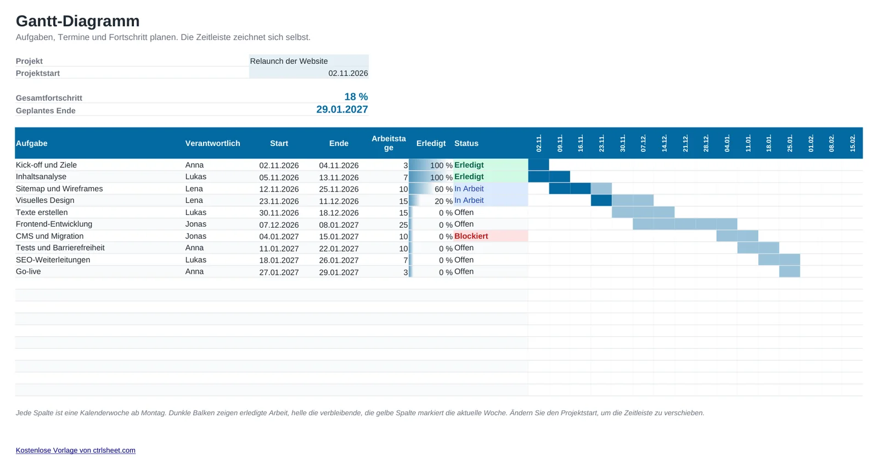Click the end date 08.01.2027
The image size is (878, 469).
(x=339, y=225)
